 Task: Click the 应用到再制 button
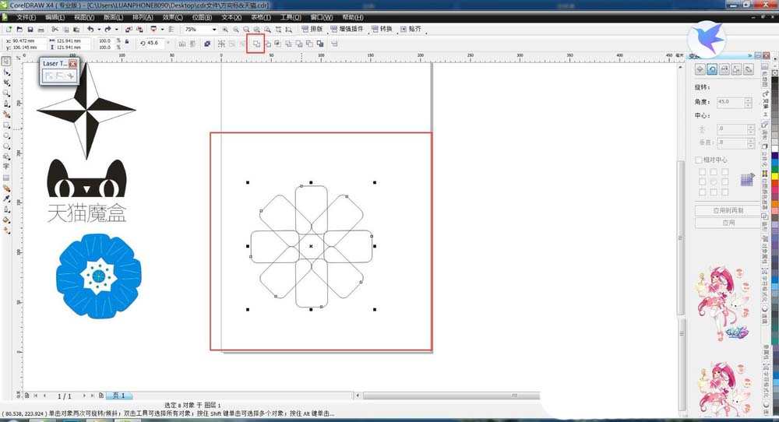[x=728, y=210]
